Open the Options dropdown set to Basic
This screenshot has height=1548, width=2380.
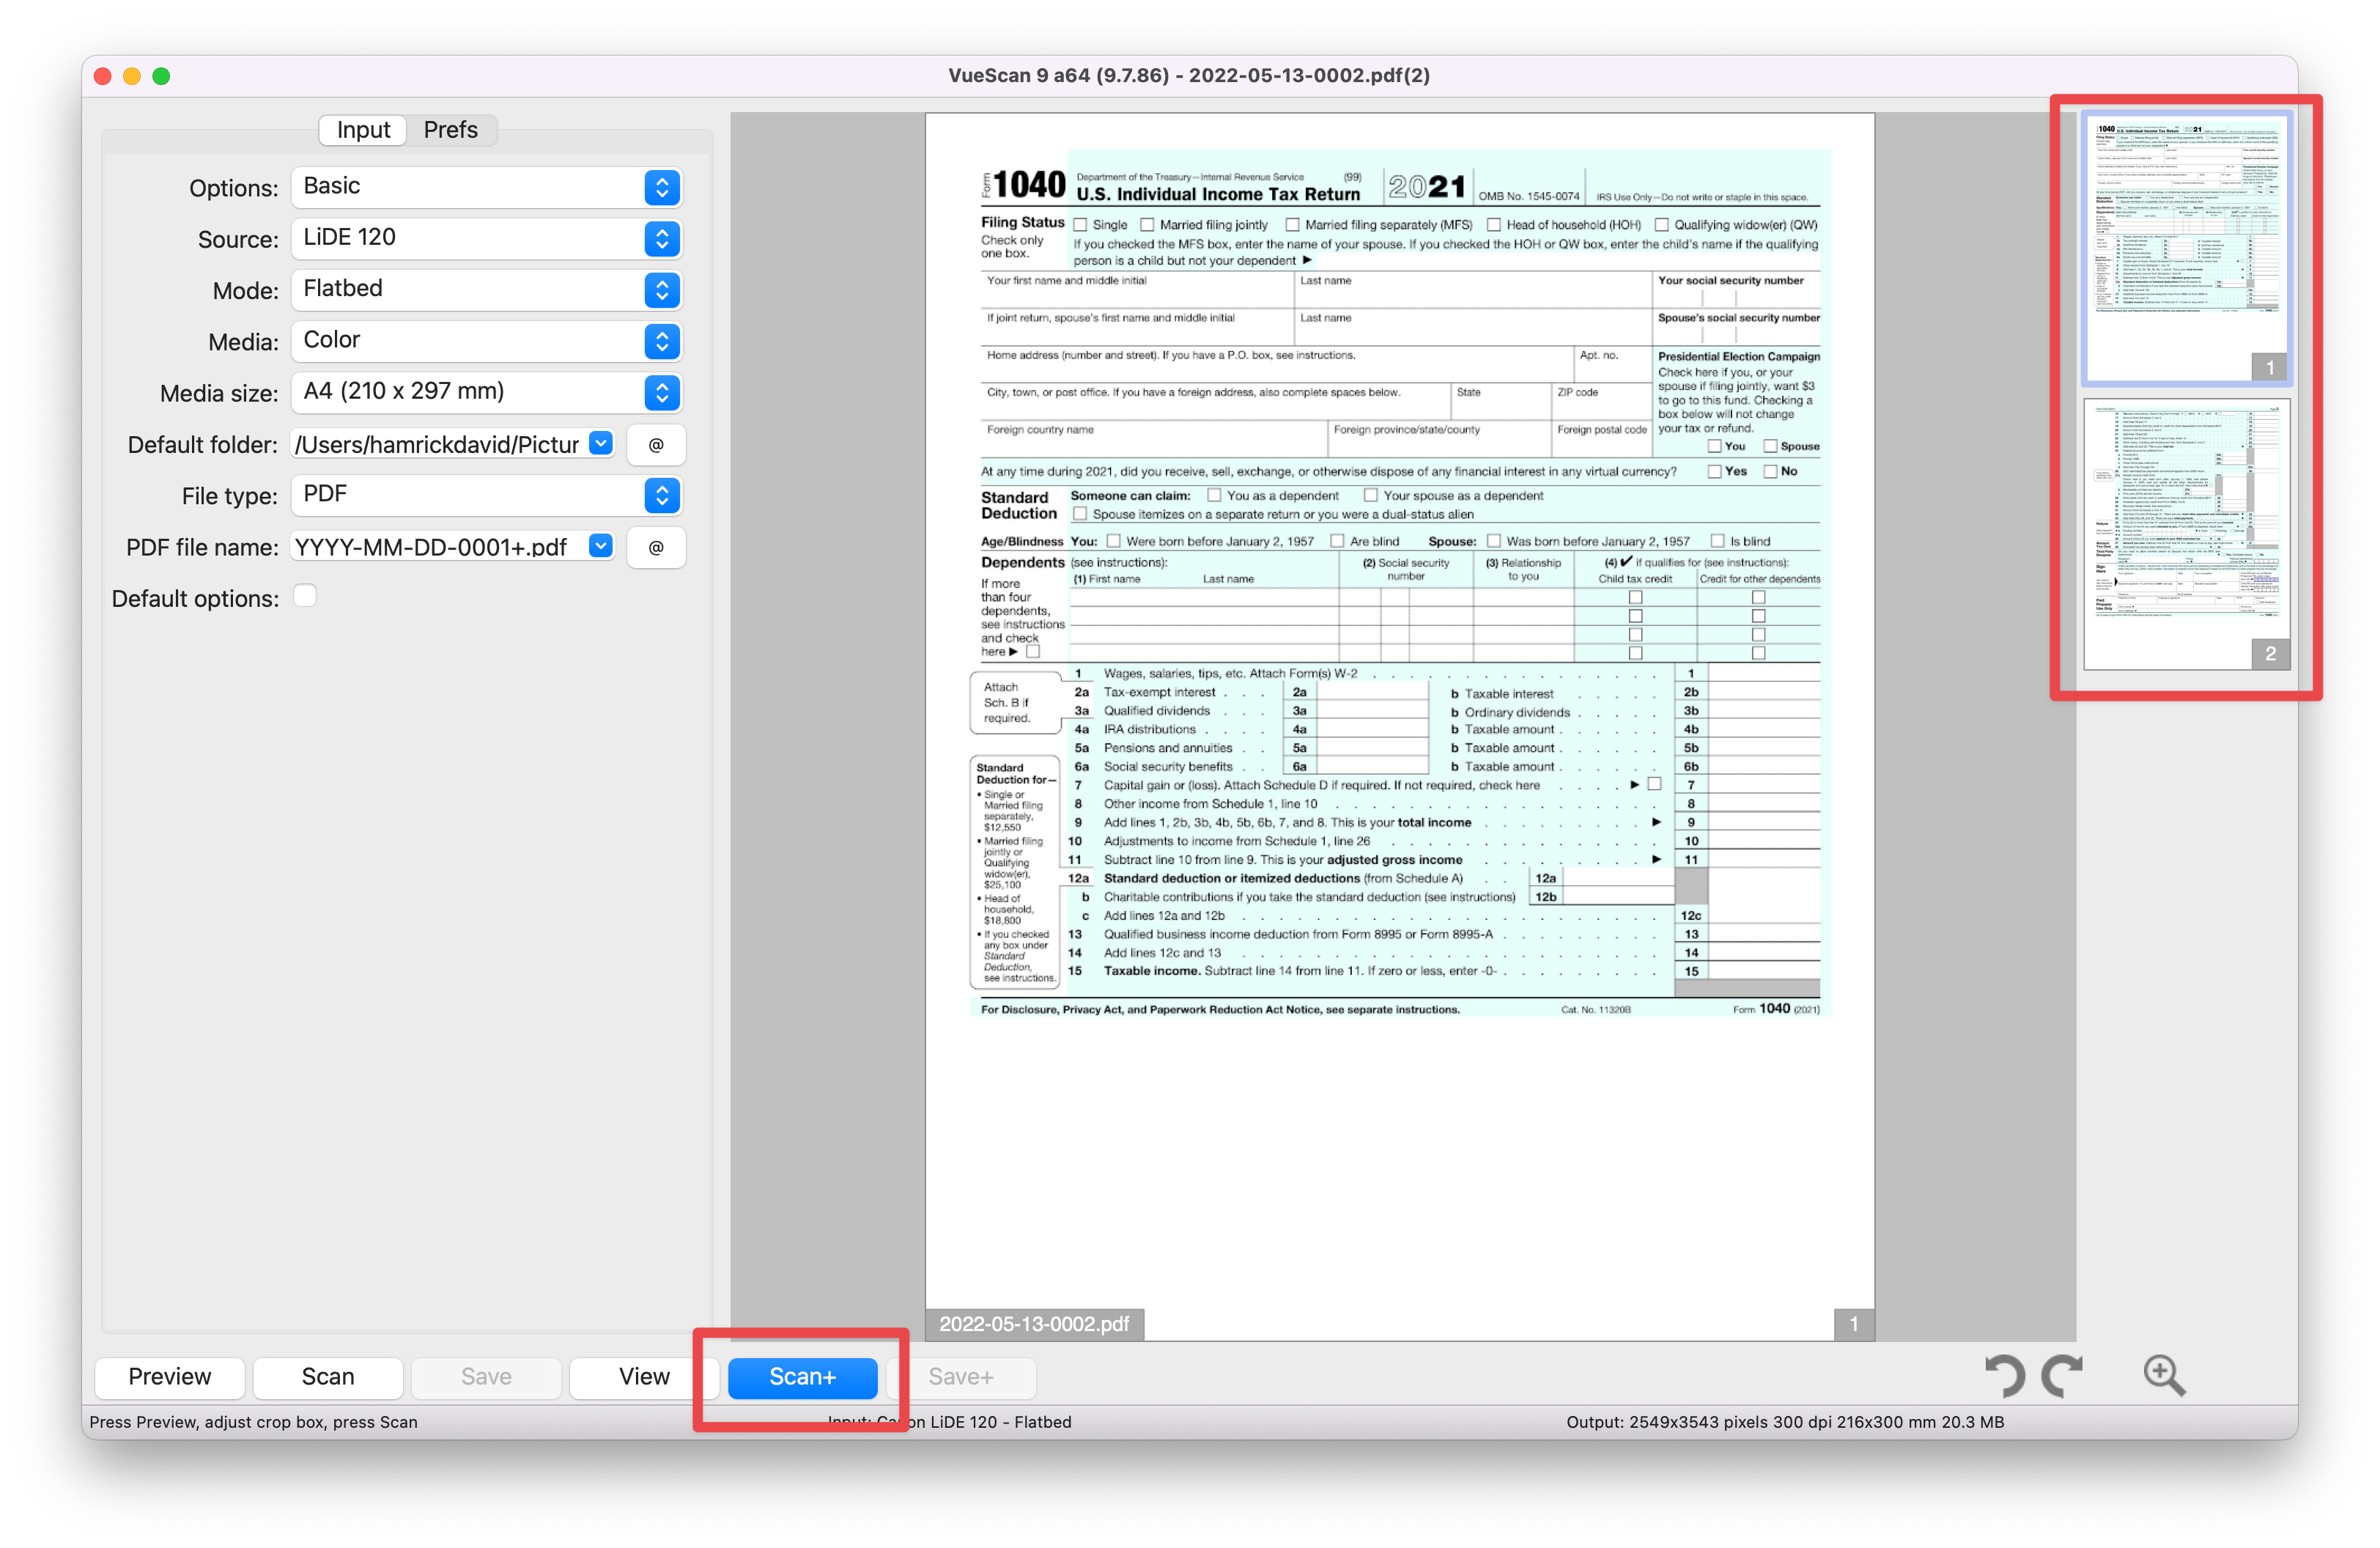pyautogui.click(x=486, y=187)
